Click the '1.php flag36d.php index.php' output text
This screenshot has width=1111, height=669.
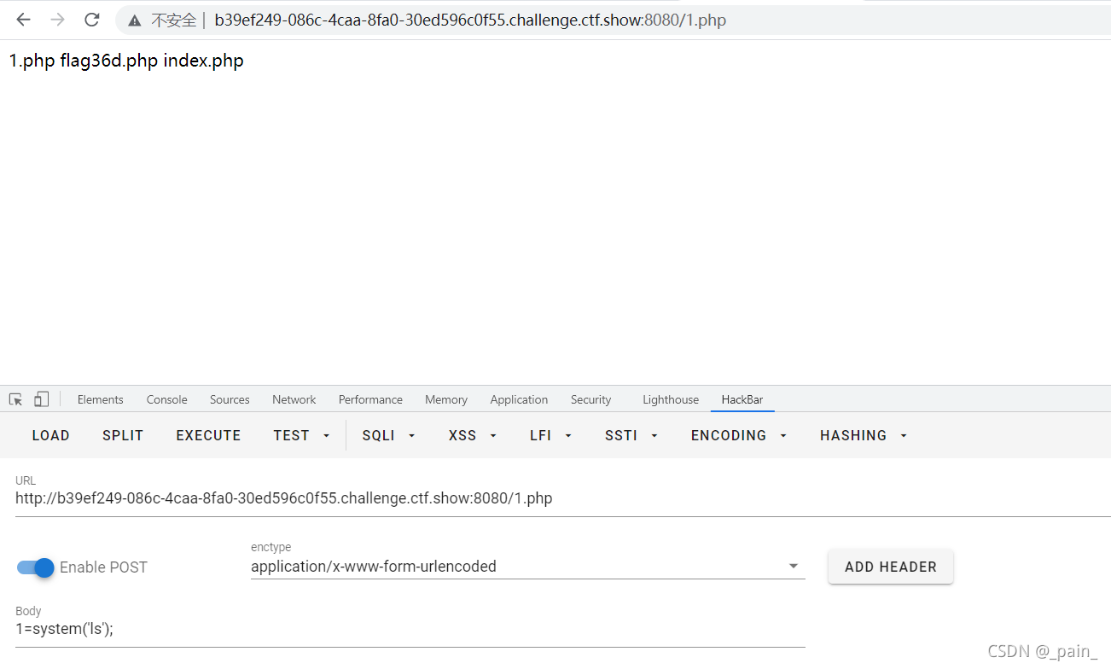tap(126, 61)
